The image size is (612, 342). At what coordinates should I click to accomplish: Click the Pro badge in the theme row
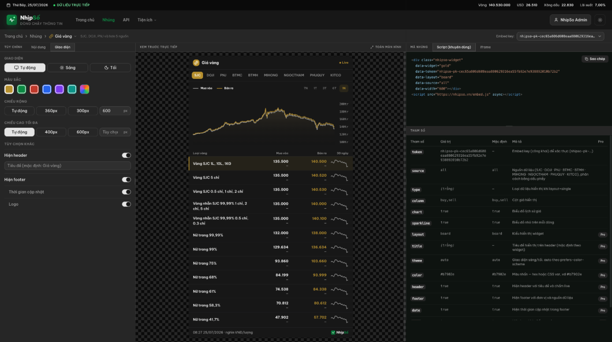602,261
